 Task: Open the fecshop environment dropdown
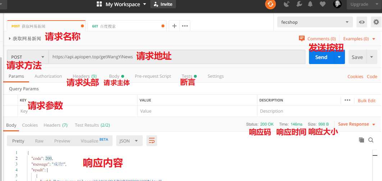point(315,22)
